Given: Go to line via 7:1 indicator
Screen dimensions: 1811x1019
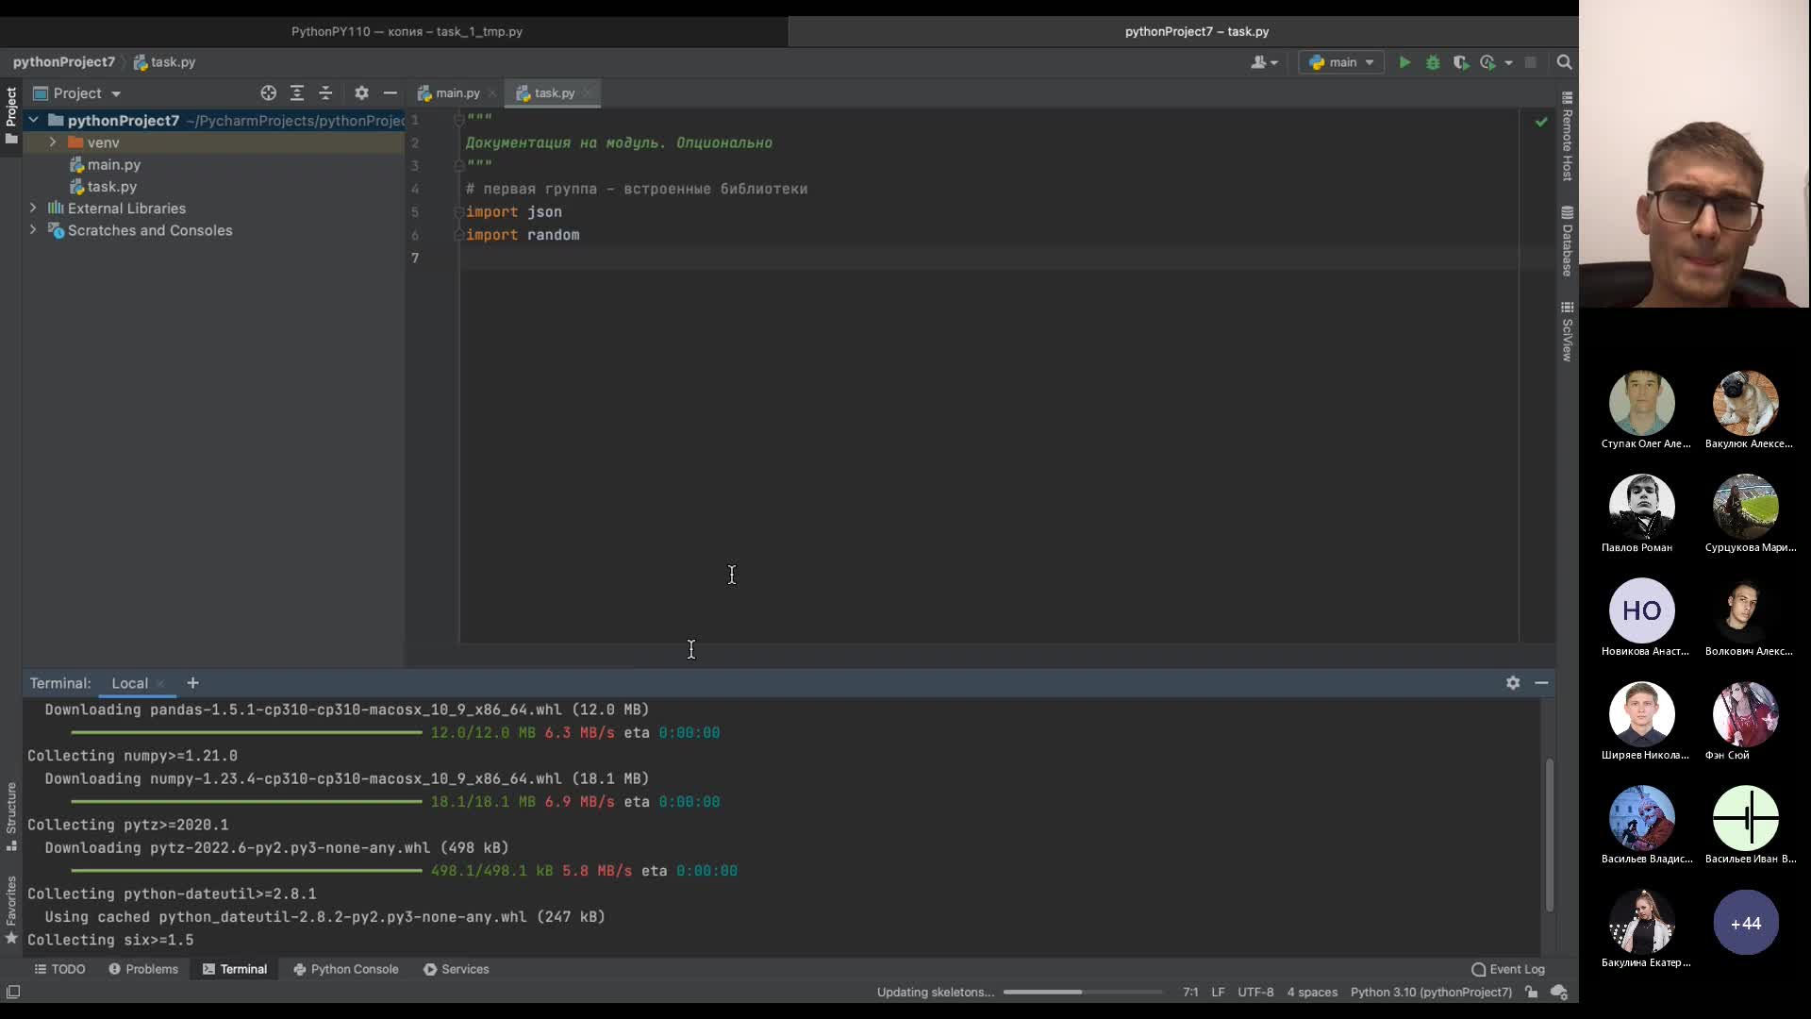Looking at the screenshot, I should click(x=1190, y=993).
